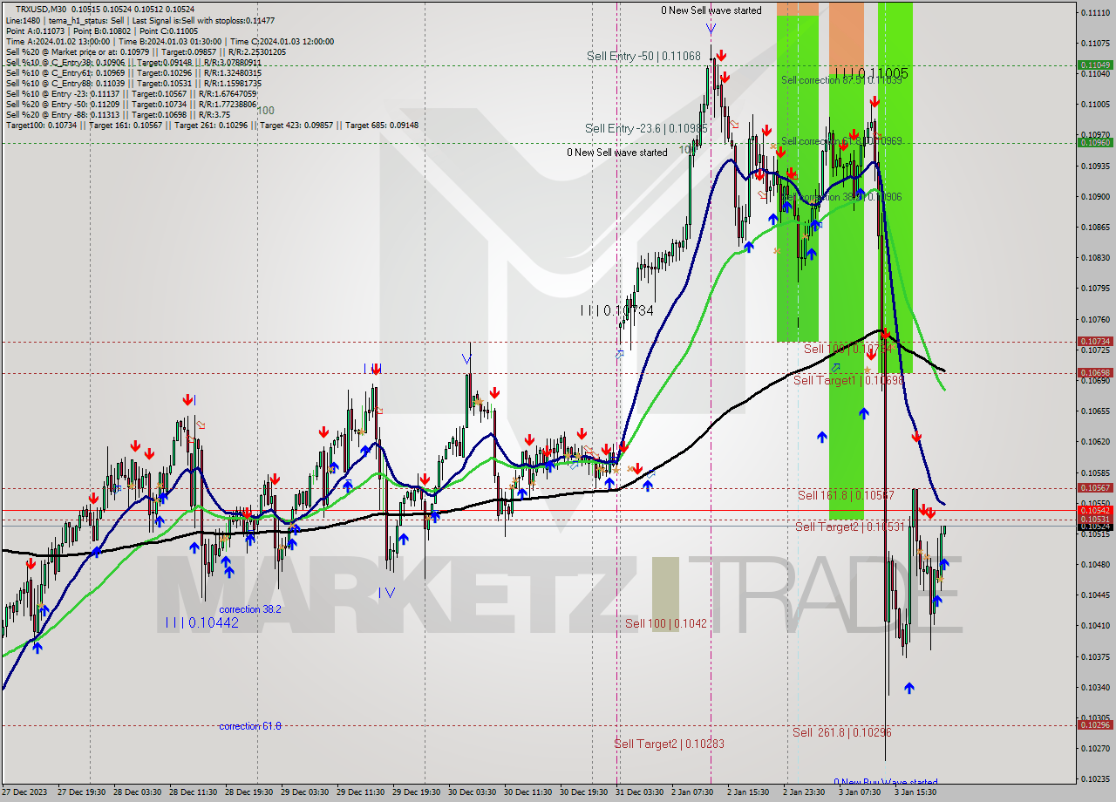Click the '0 New Buy Wave started' label
1116x802 pixels.
coord(886,783)
